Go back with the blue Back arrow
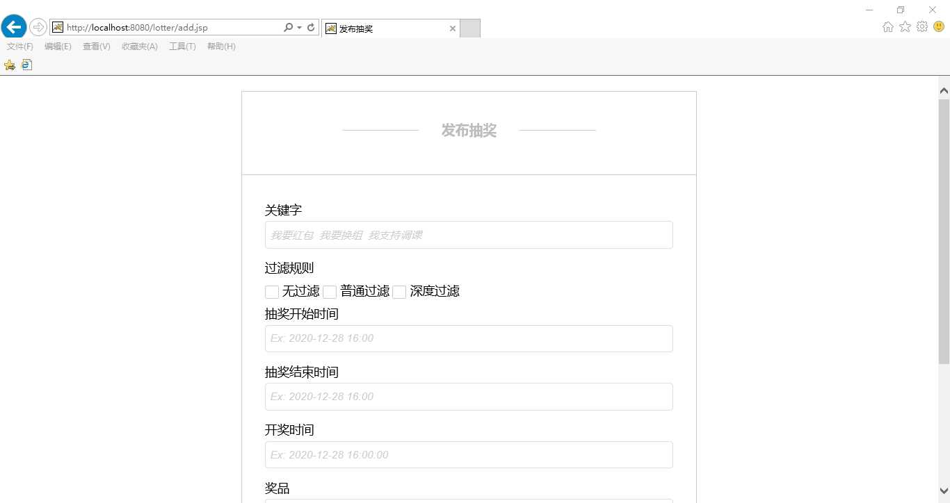The height and width of the screenshot is (503, 950). coord(14,27)
